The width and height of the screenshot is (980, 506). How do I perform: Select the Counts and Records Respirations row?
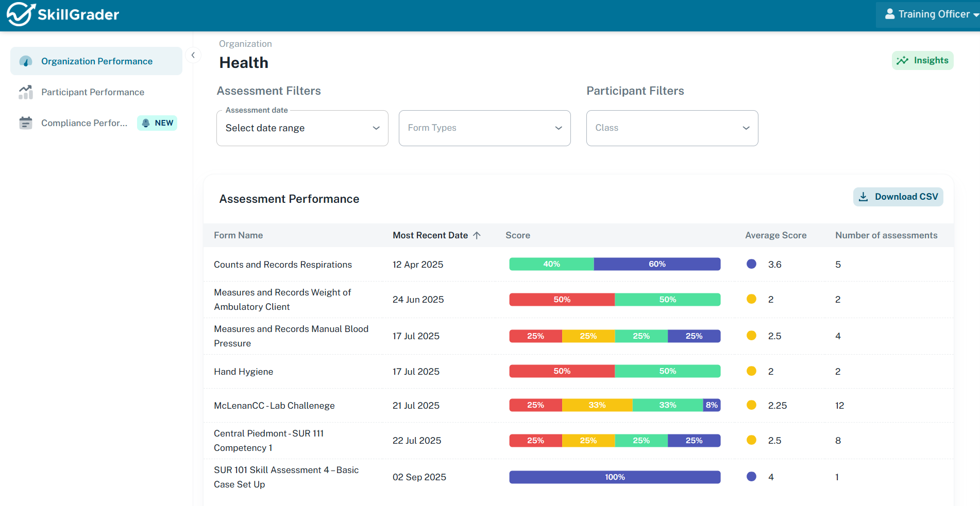pyautogui.click(x=283, y=264)
